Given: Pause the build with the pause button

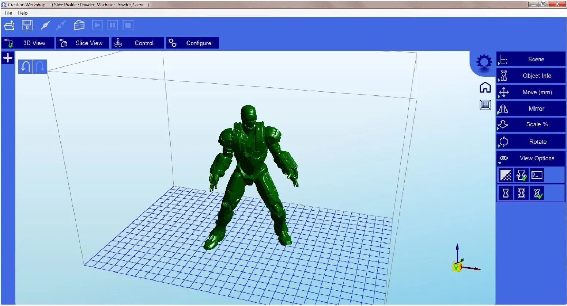Looking at the screenshot, I should (x=113, y=25).
